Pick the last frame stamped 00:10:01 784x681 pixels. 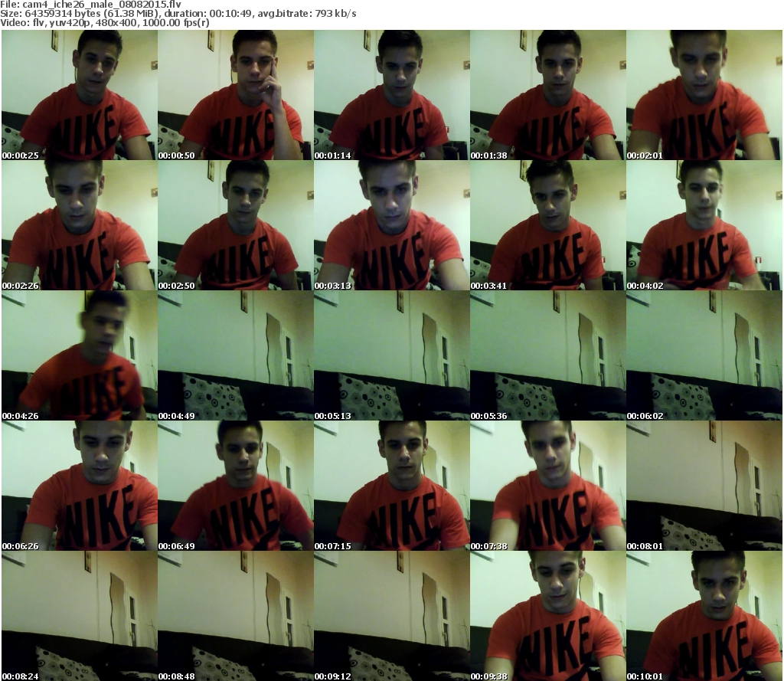704,616
